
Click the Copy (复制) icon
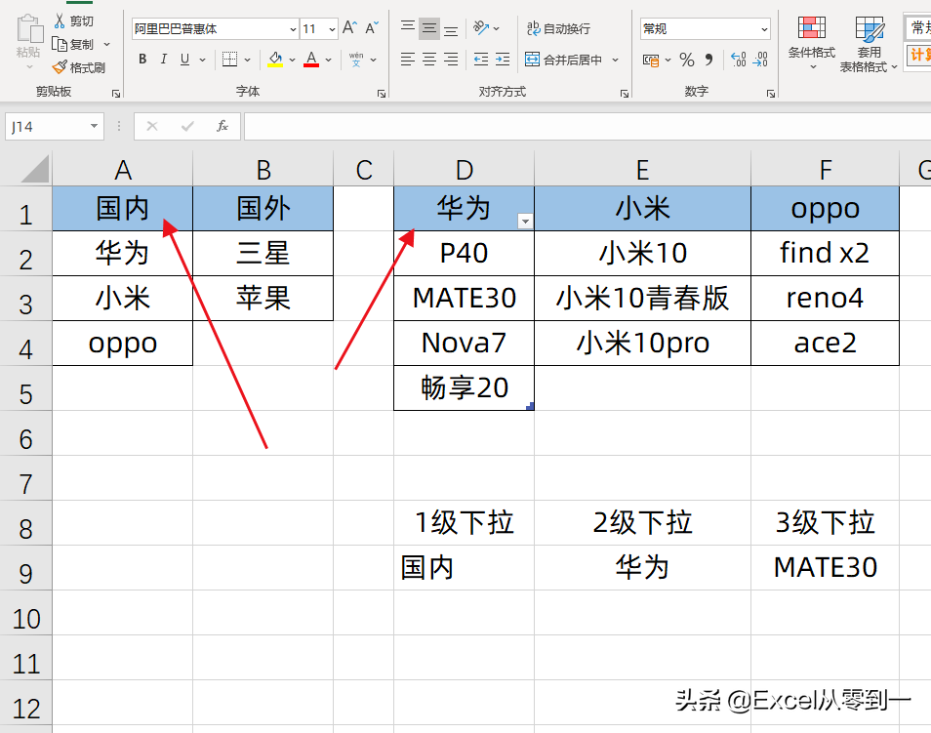[x=60, y=44]
